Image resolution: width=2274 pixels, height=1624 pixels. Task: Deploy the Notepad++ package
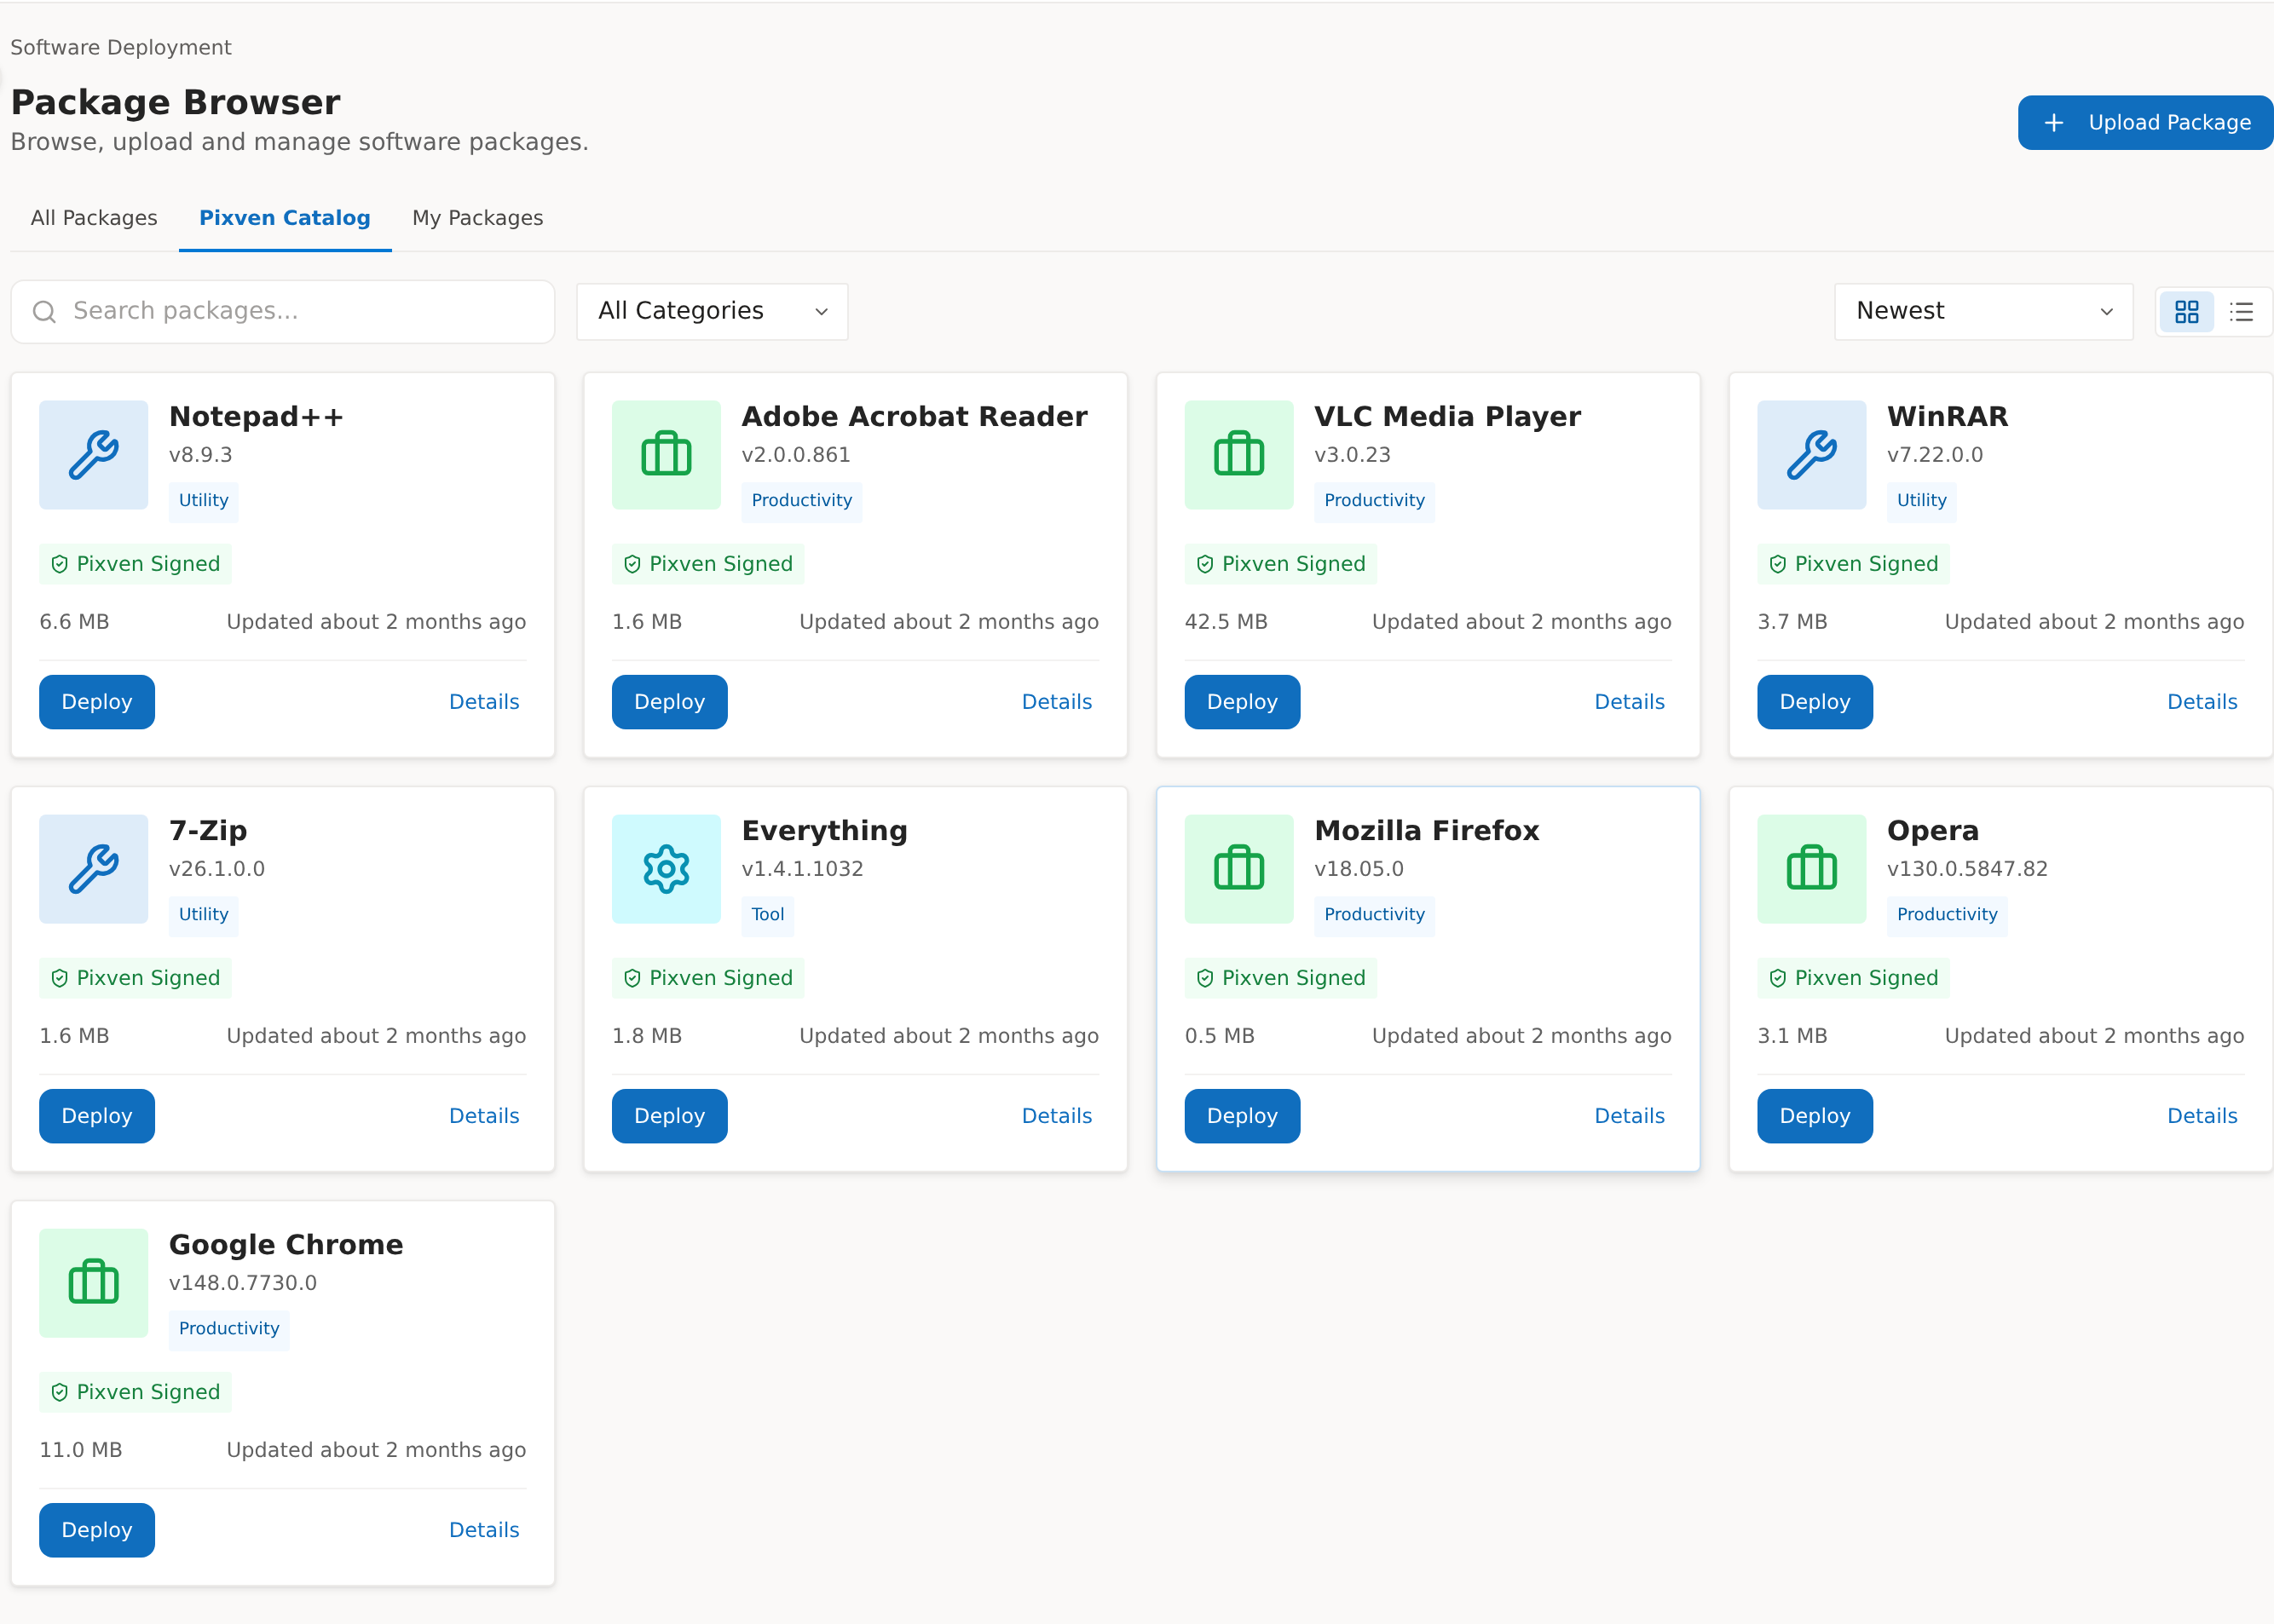(97, 702)
